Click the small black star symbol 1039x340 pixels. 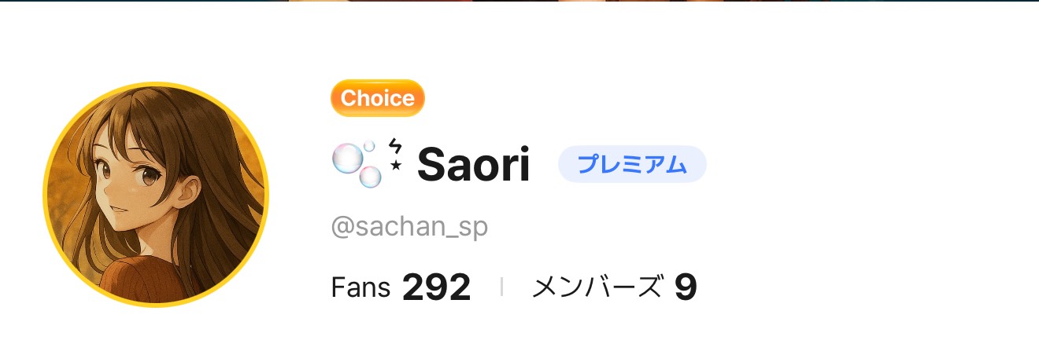pyautogui.click(x=395, y=166)
